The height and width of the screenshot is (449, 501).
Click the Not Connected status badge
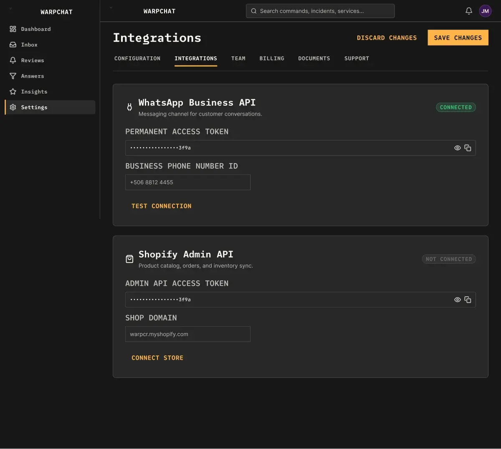click(449, 259)
